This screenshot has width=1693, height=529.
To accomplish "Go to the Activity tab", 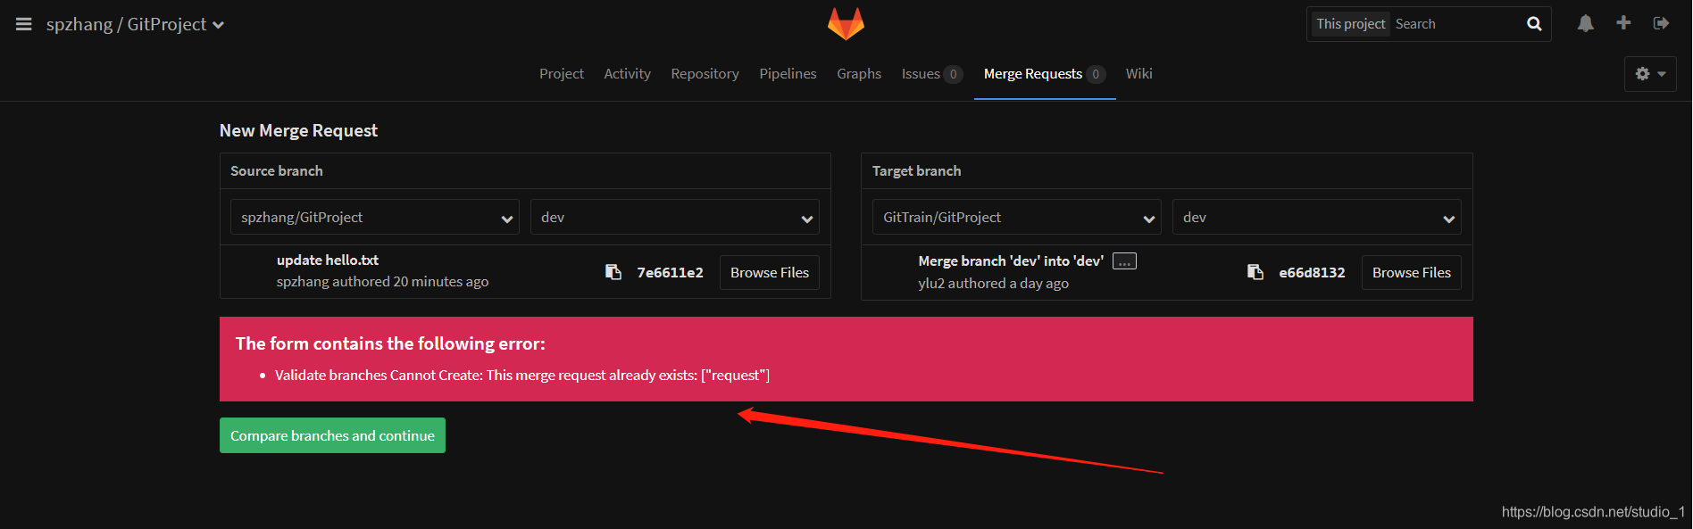I will tap(628, 74).
